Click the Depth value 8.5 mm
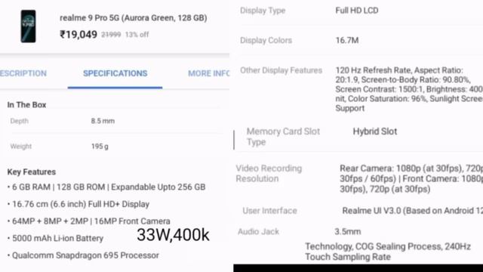The image size is (483, 272). (x=103, y=121)
